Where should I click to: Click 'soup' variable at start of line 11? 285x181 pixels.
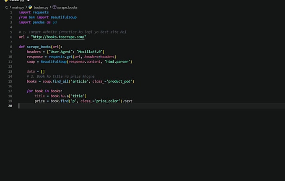coord(31,62)
